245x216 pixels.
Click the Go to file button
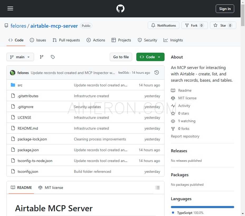(x=121, y=57)
